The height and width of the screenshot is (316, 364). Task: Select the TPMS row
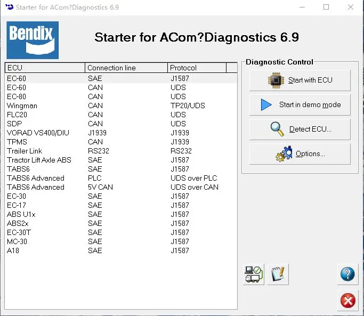pyautogui.click(x=121, y=142)
